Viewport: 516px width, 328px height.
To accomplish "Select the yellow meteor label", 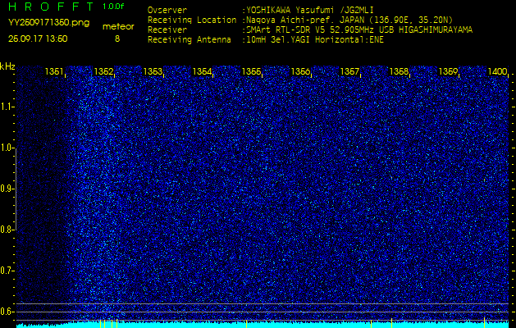I will [x=117, y=26].
